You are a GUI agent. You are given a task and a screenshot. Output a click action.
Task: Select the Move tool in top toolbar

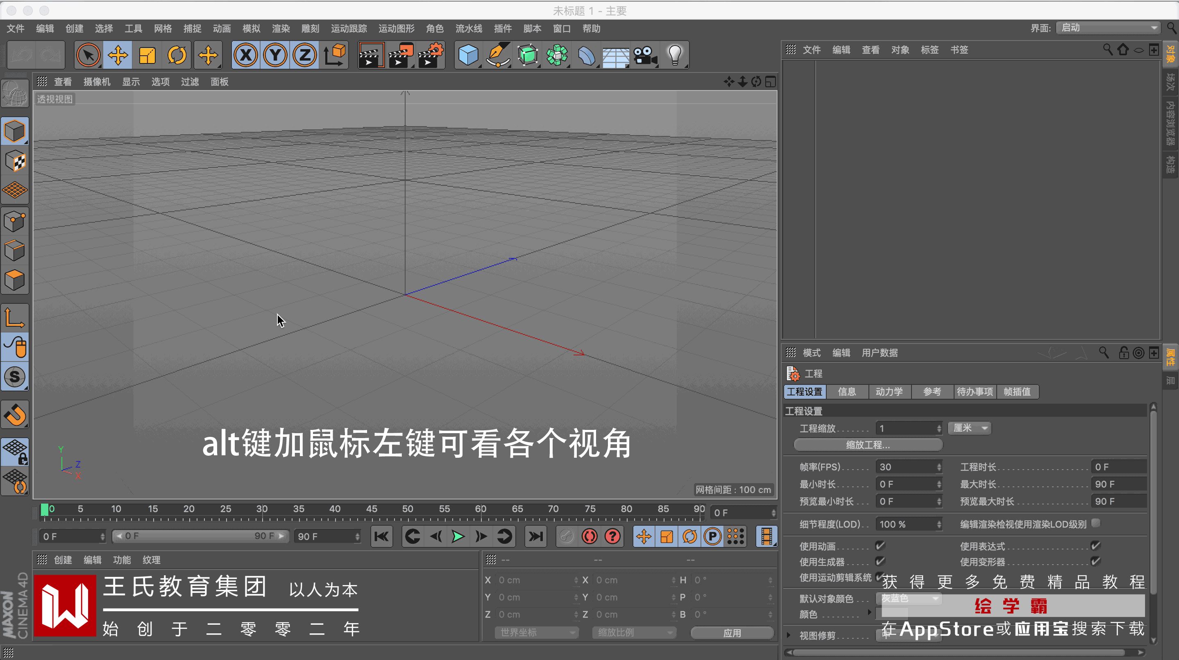coord(118,55)
